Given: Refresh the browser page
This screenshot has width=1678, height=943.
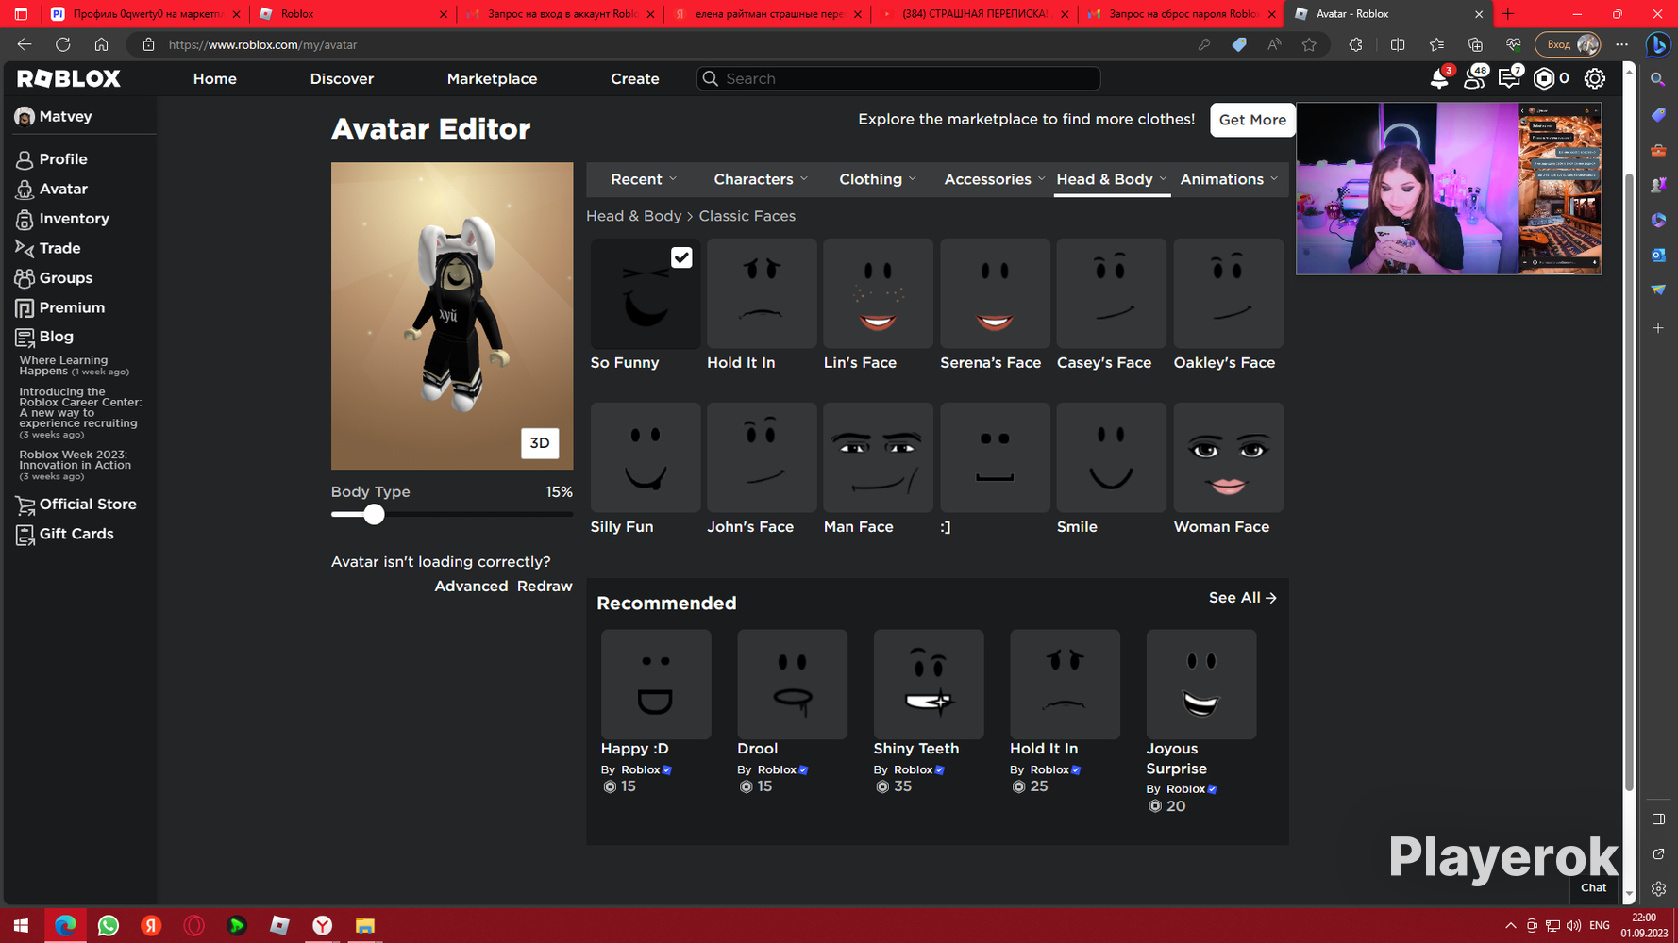Looking at the screenshot, I should point(63,44).
